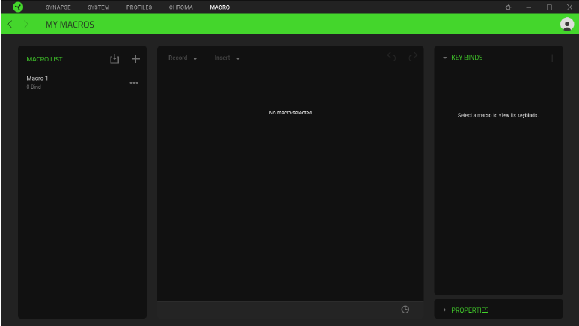Click the redo arrow icon

point(413,58)
